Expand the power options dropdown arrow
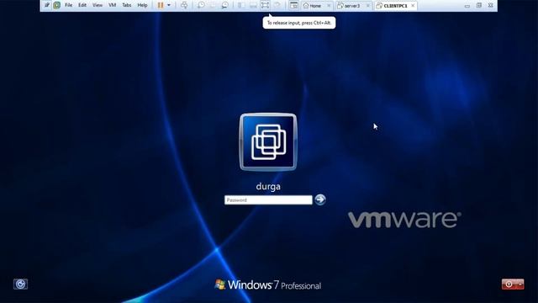 click(169, 5)
